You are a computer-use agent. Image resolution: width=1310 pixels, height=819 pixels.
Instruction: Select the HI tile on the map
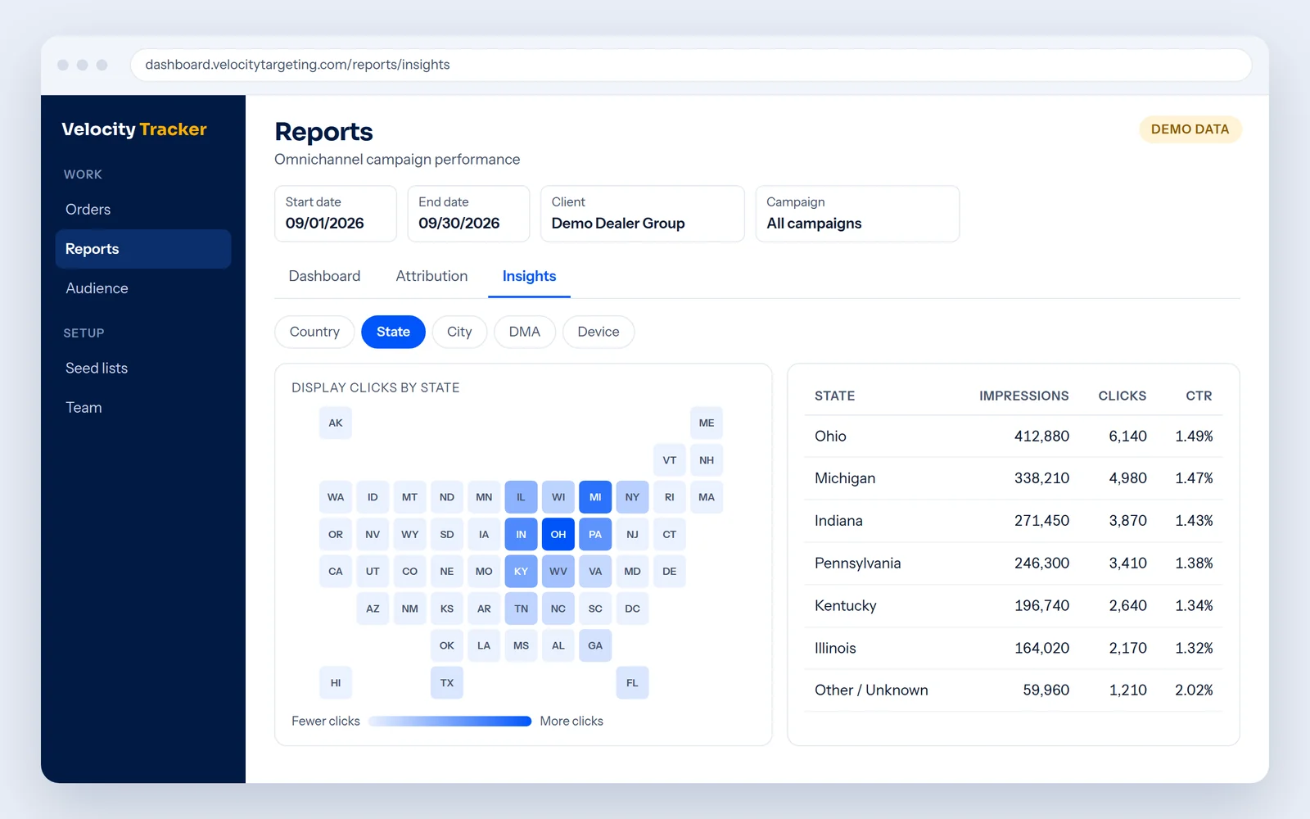(x=336, y=683)
